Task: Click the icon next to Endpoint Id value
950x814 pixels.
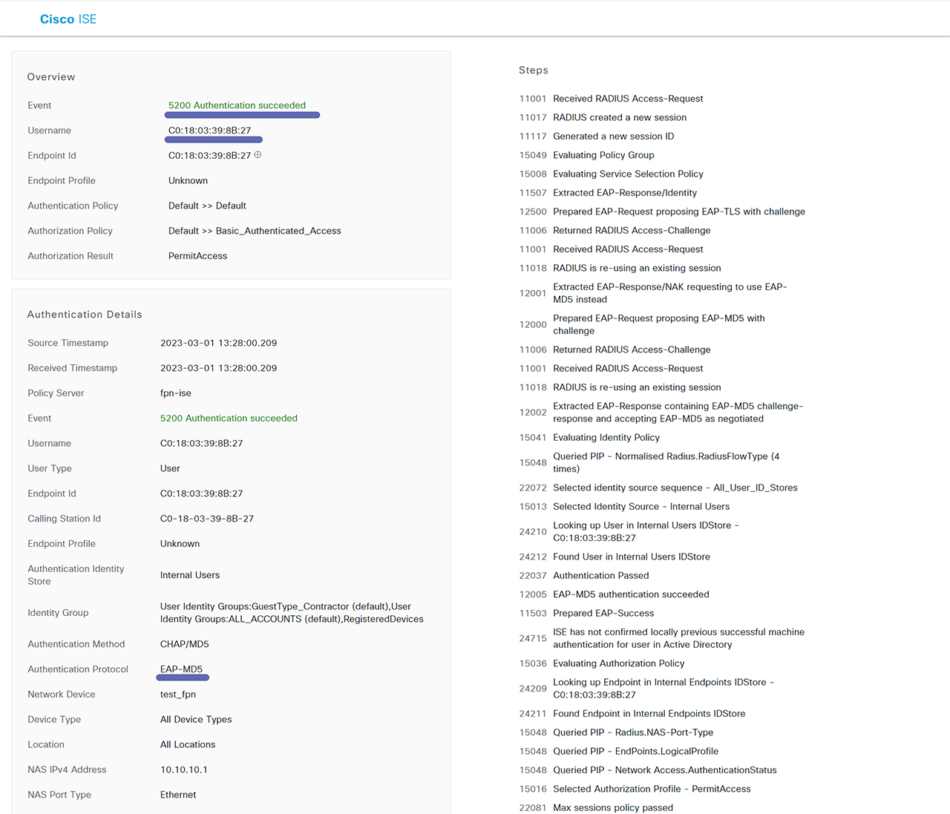Action: [258, 155]
